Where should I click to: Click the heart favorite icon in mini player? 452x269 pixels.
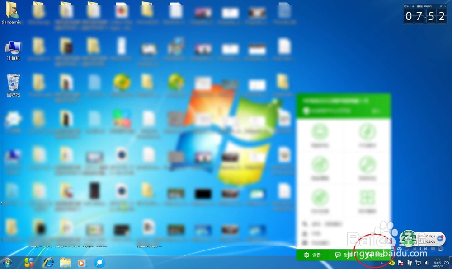tap(433, 249)
